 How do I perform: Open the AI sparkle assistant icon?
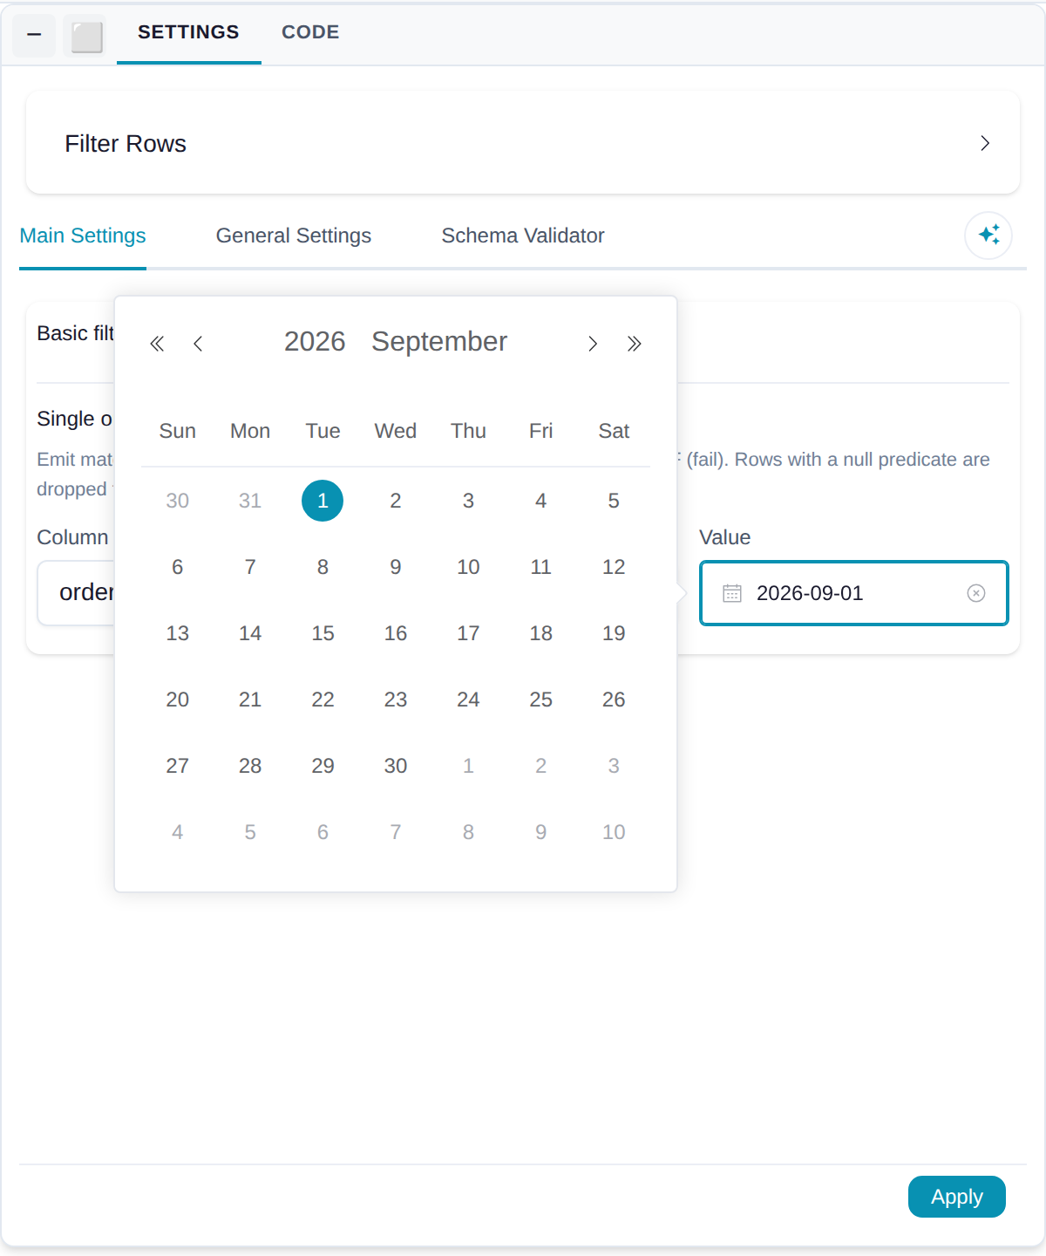[x=988, y=235]
